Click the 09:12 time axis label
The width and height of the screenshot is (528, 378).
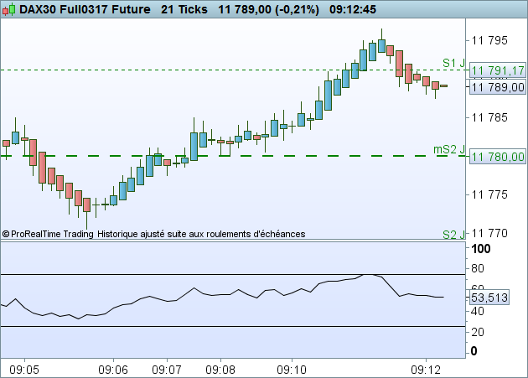point(426,370)
